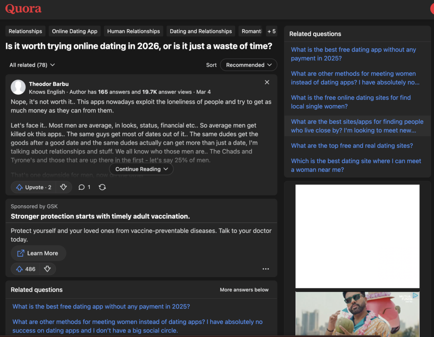The height and width of the screenshot is (337, 434).
Task: Select the Online Dating App topic tag
Action: point(75,31)
